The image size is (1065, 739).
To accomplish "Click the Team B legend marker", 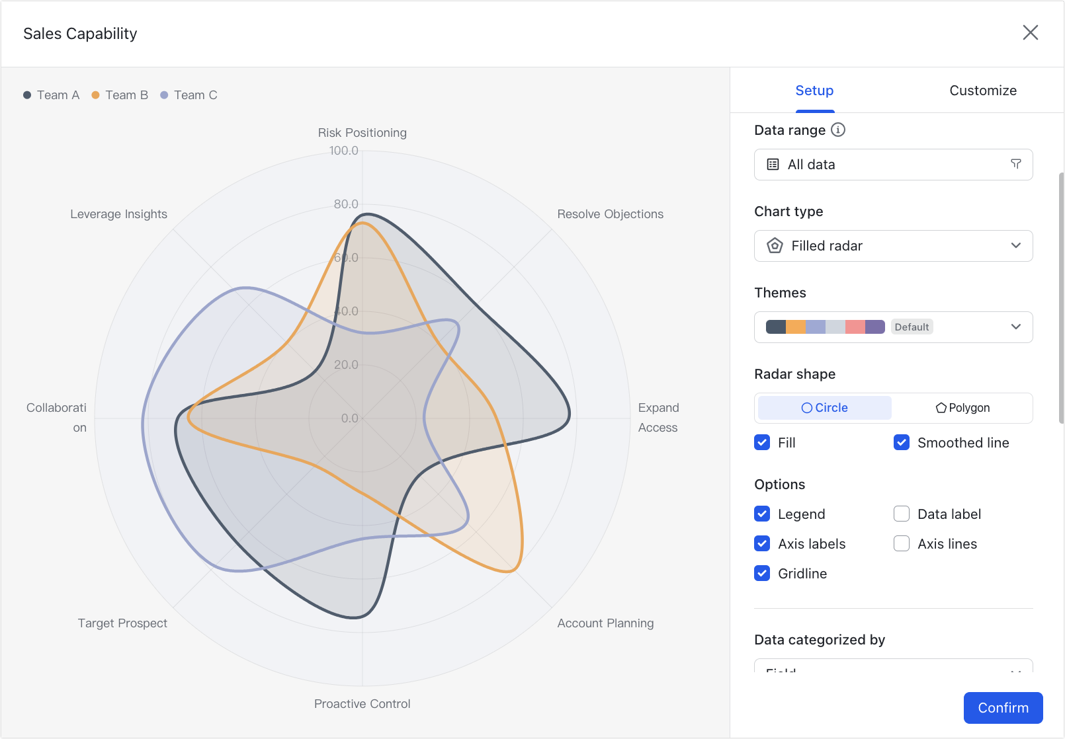I will (x=96, y=95).
